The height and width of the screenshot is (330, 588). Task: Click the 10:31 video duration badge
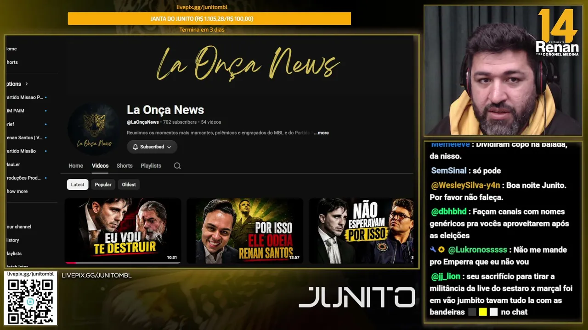(172, 258)
